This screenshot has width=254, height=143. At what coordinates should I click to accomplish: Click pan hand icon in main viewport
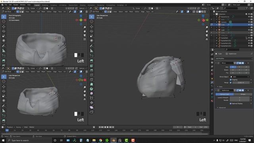tap(207, 31)
